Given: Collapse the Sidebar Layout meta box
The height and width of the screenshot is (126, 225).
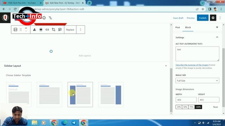Looking at the screenshot, I should coord(166,66).
